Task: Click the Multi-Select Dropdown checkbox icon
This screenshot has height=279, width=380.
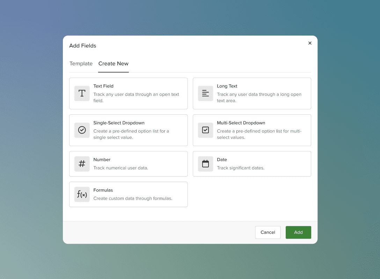Action: (205, 130)
